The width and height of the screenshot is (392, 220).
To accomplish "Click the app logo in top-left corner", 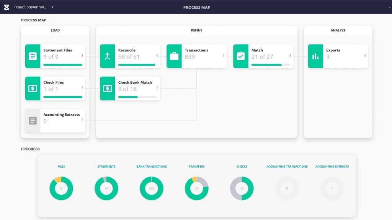I will point(7,7).
